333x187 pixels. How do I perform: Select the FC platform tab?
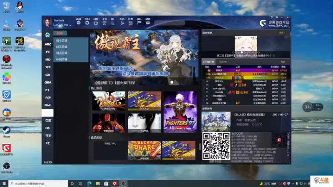click(47, 52)
